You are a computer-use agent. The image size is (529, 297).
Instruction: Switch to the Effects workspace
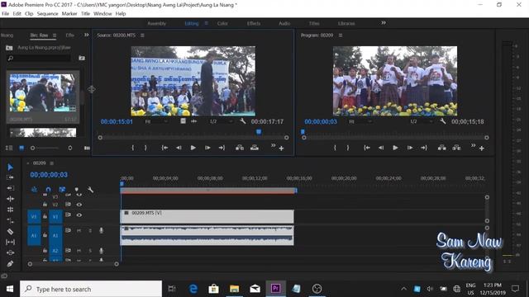coord(254,24)
